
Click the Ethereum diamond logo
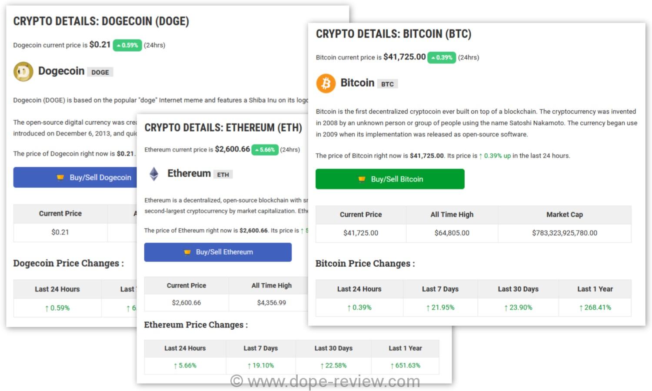tap(154, 174)
